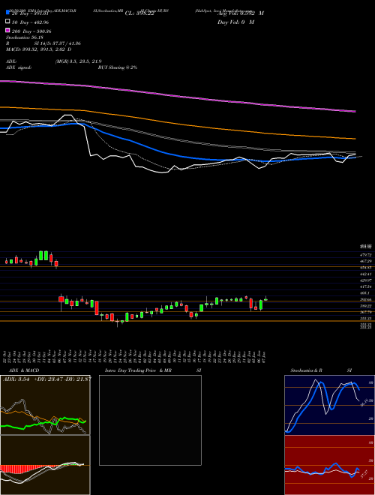Click the blue 20 Day legend swatch
375x495 pixels.
coord(8,12)
